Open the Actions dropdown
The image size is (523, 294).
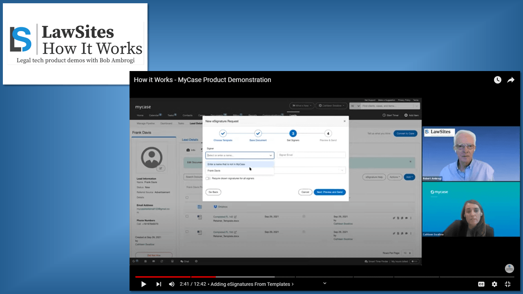point(394,177)
